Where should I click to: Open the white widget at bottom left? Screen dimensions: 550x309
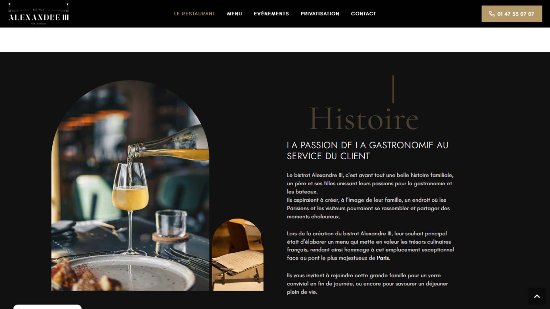pyautogui.click(x=47, y=307)
